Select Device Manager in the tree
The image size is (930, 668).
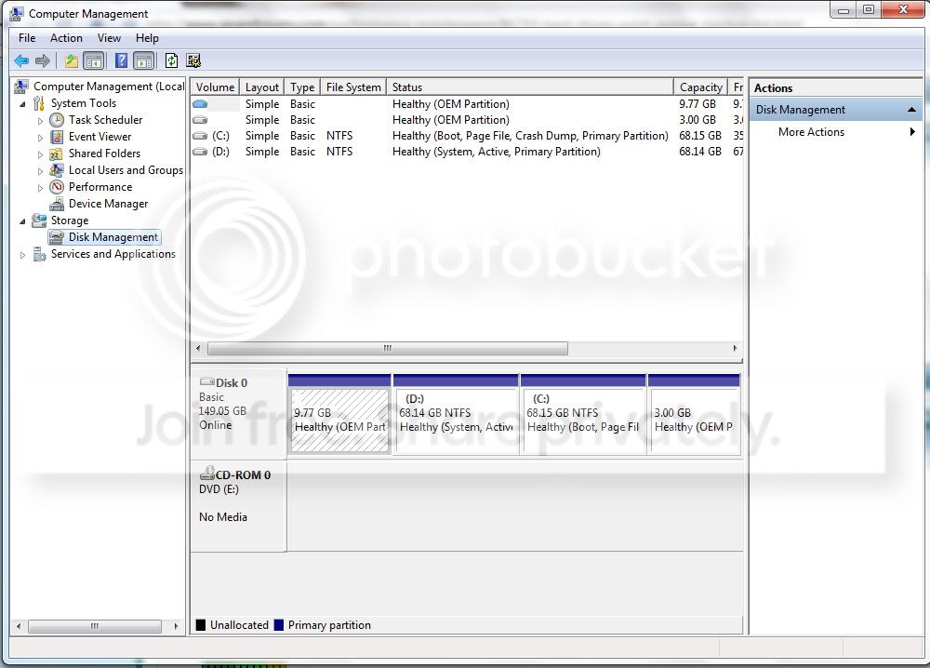[x=108, y=204]
